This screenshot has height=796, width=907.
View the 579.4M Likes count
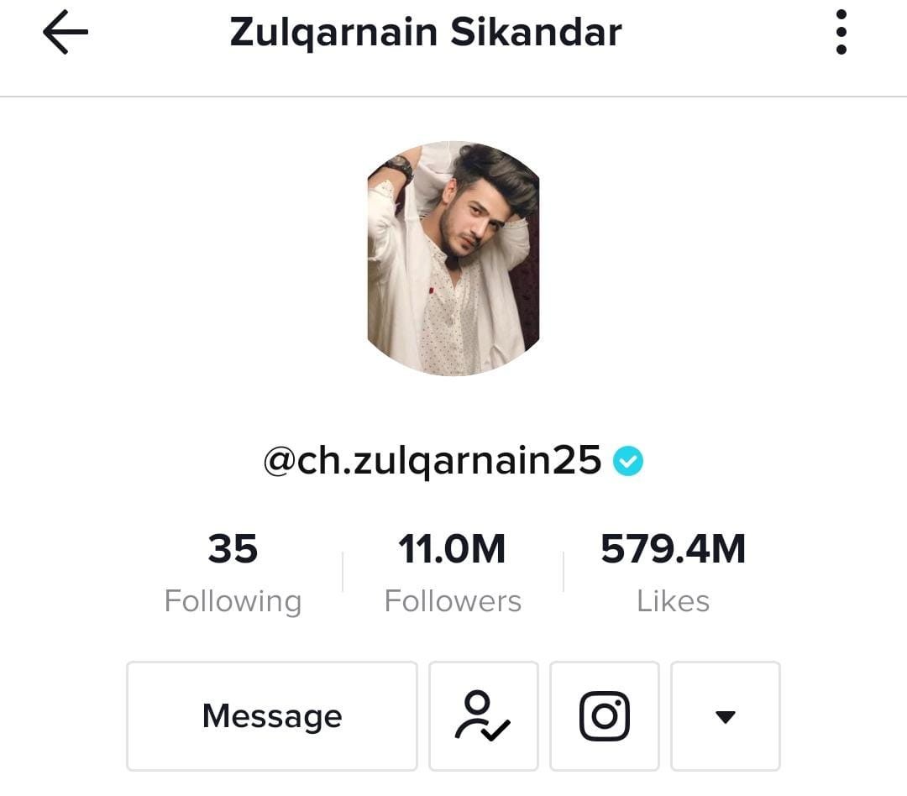tap(674, 573)
